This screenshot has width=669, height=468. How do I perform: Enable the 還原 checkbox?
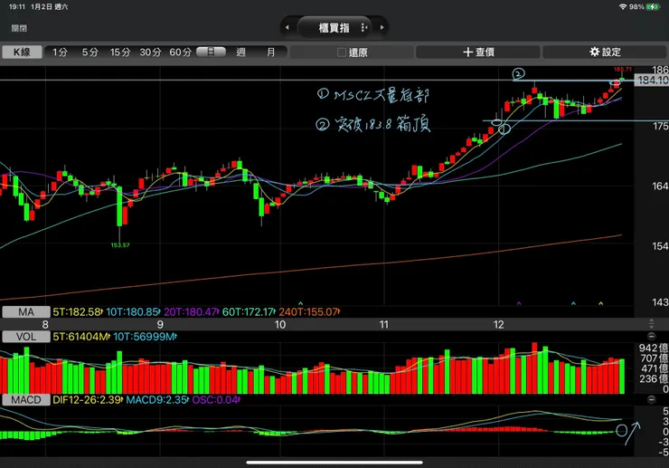(x=342, y=53)
